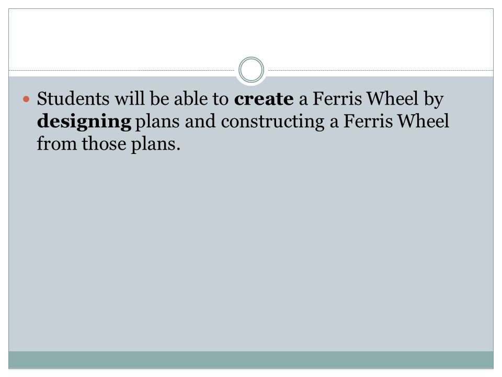502x377 pixels.
Task: Click the word "from" on the last line
Action: [x=56, y=143]
